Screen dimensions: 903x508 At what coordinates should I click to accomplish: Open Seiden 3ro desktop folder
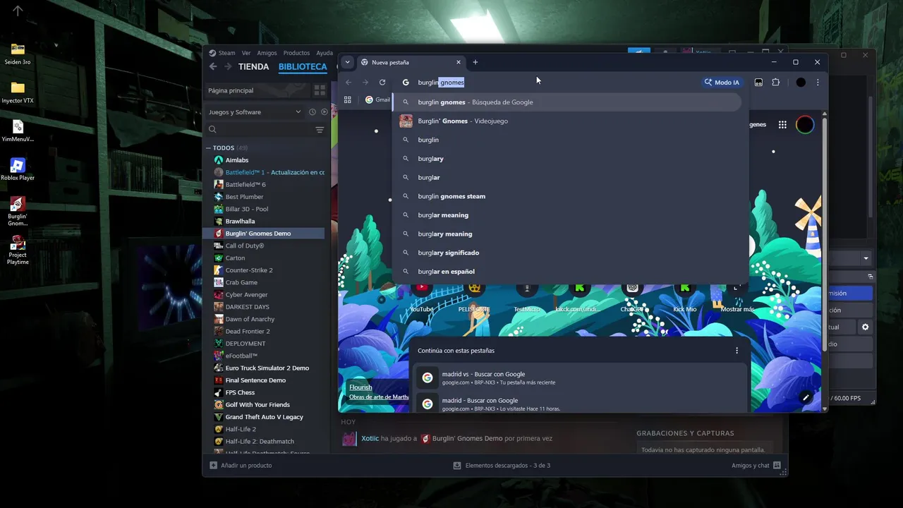[x=18, y=54]
